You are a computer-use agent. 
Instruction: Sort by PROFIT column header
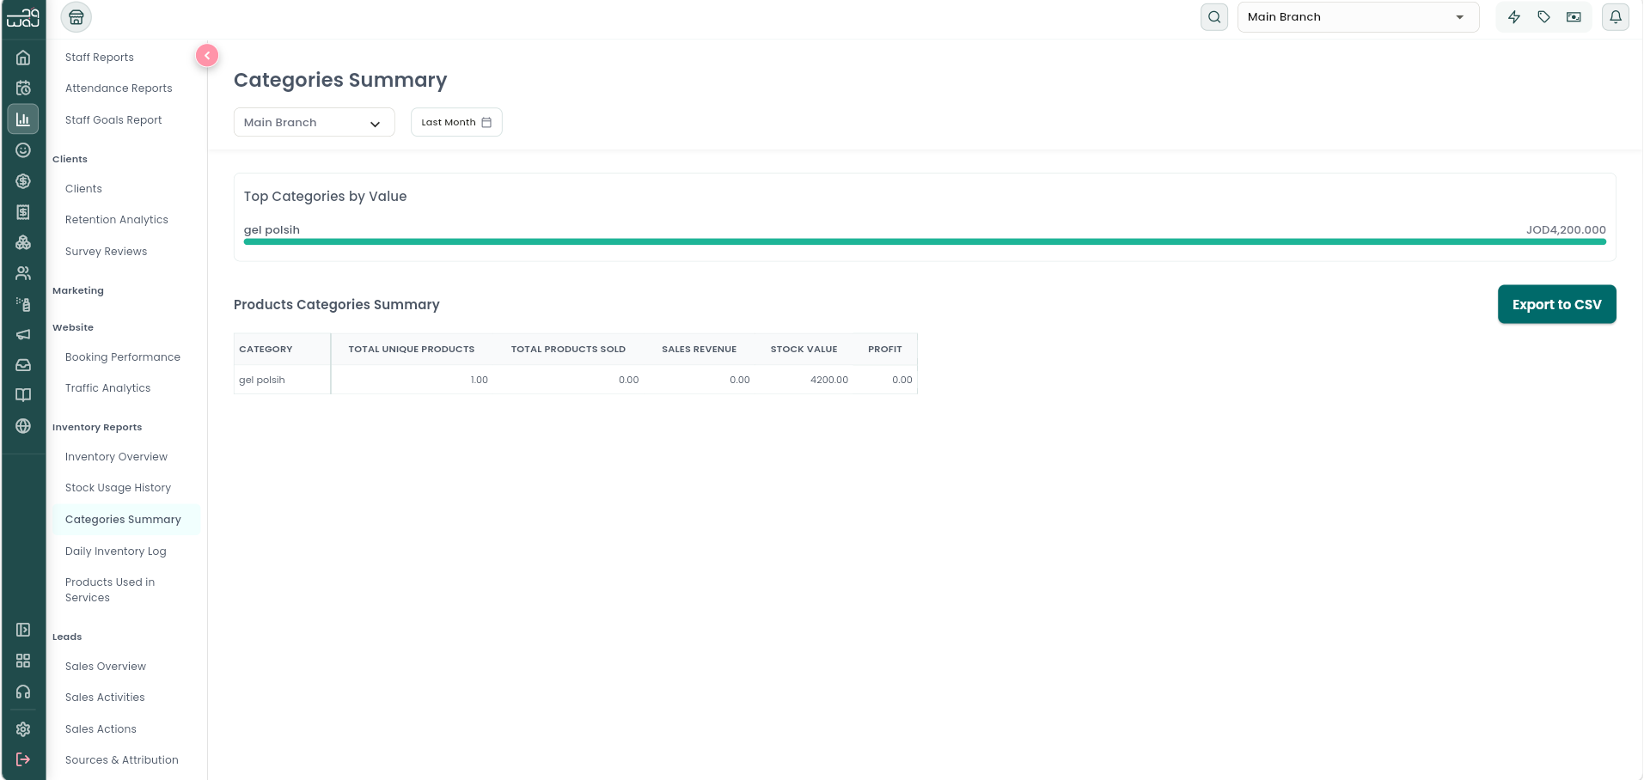pos(884,349)
